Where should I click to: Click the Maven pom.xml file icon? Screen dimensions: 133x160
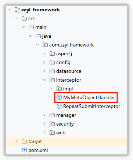click(24, 150)
